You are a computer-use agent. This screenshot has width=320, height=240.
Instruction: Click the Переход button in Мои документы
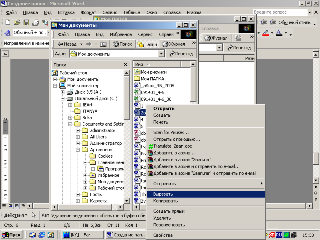pos(181,54)
